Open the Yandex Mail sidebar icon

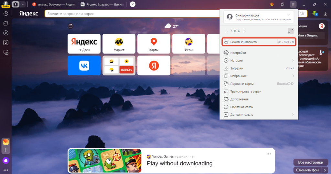point(5,142)
